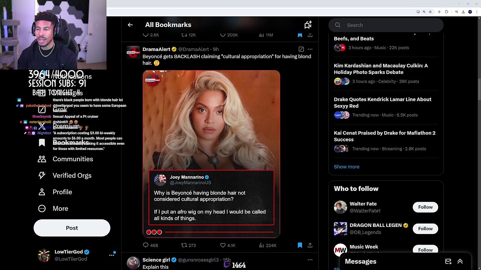This screenshot has width=481, height=270.
Task: Click the Science girl username link
Action: tap(198, 260)
